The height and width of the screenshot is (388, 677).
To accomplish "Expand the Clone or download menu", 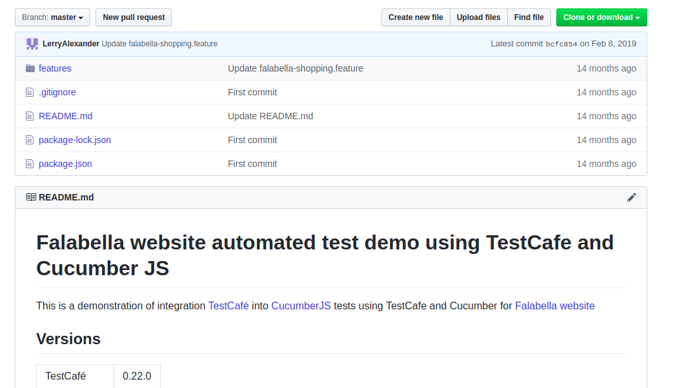I will 601,17.
